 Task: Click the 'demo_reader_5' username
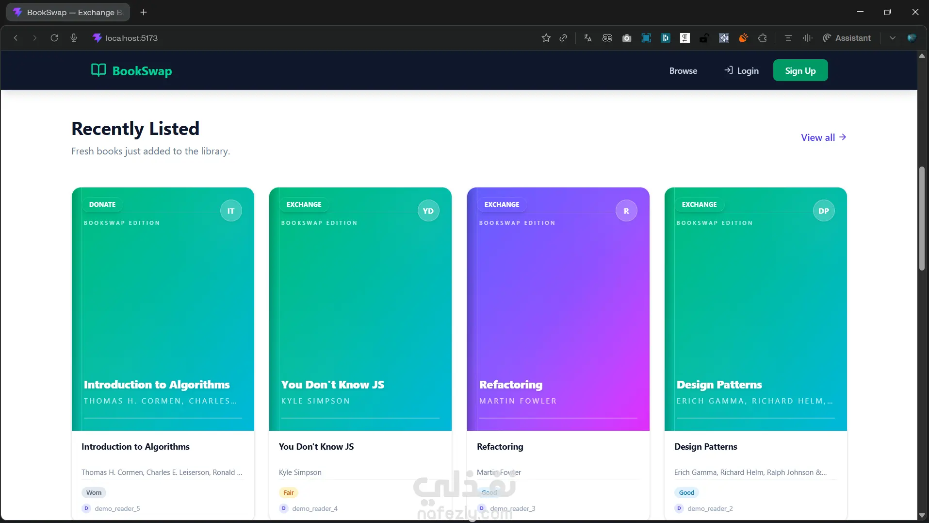point(117,508)
